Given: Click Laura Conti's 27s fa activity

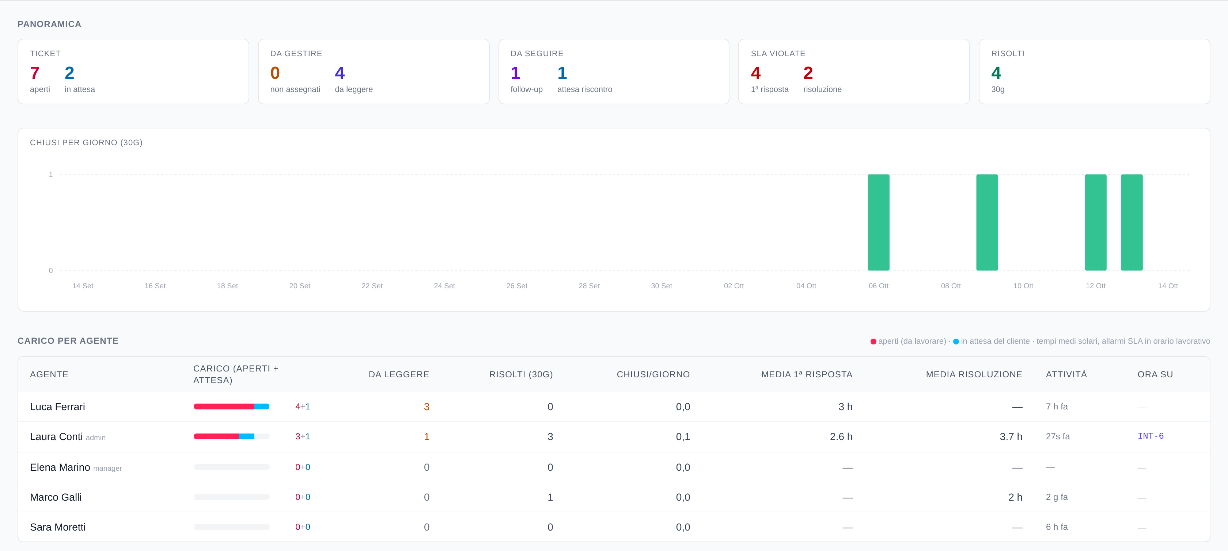Looking at the screenshot, I should [x=1058, y=436].
